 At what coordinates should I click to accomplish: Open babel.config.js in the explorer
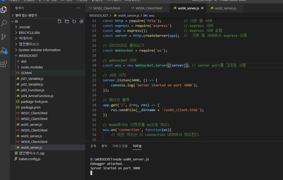[47, 159]
